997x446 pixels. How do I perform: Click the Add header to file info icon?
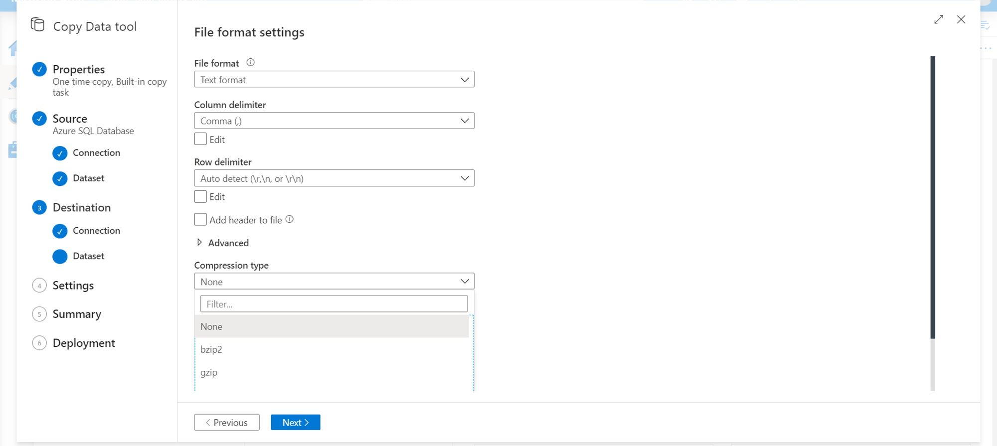(x=290, y=219)
